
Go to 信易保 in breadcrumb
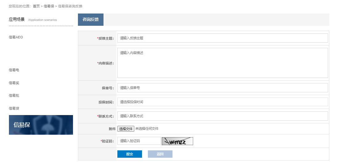tap(49, 6)
